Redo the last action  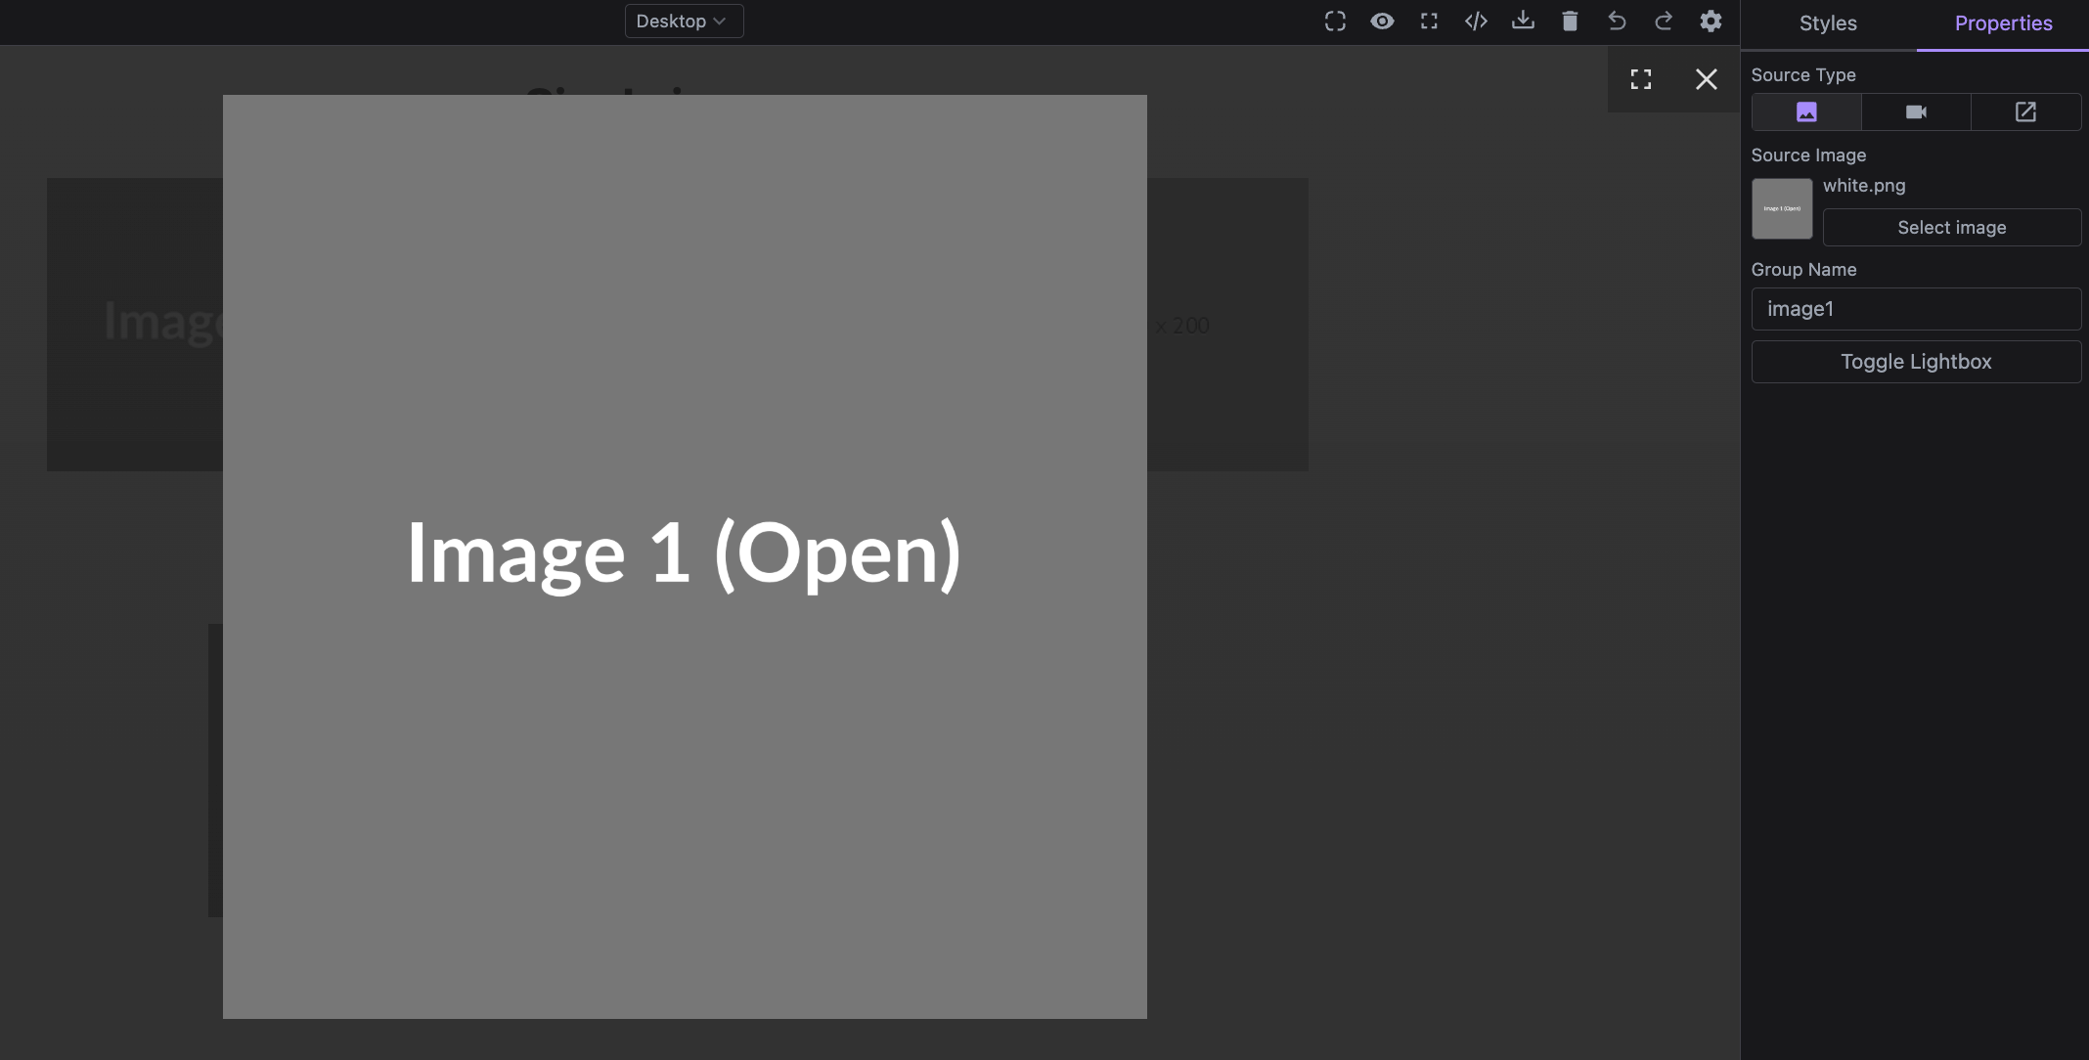[x=1664, y=21]
